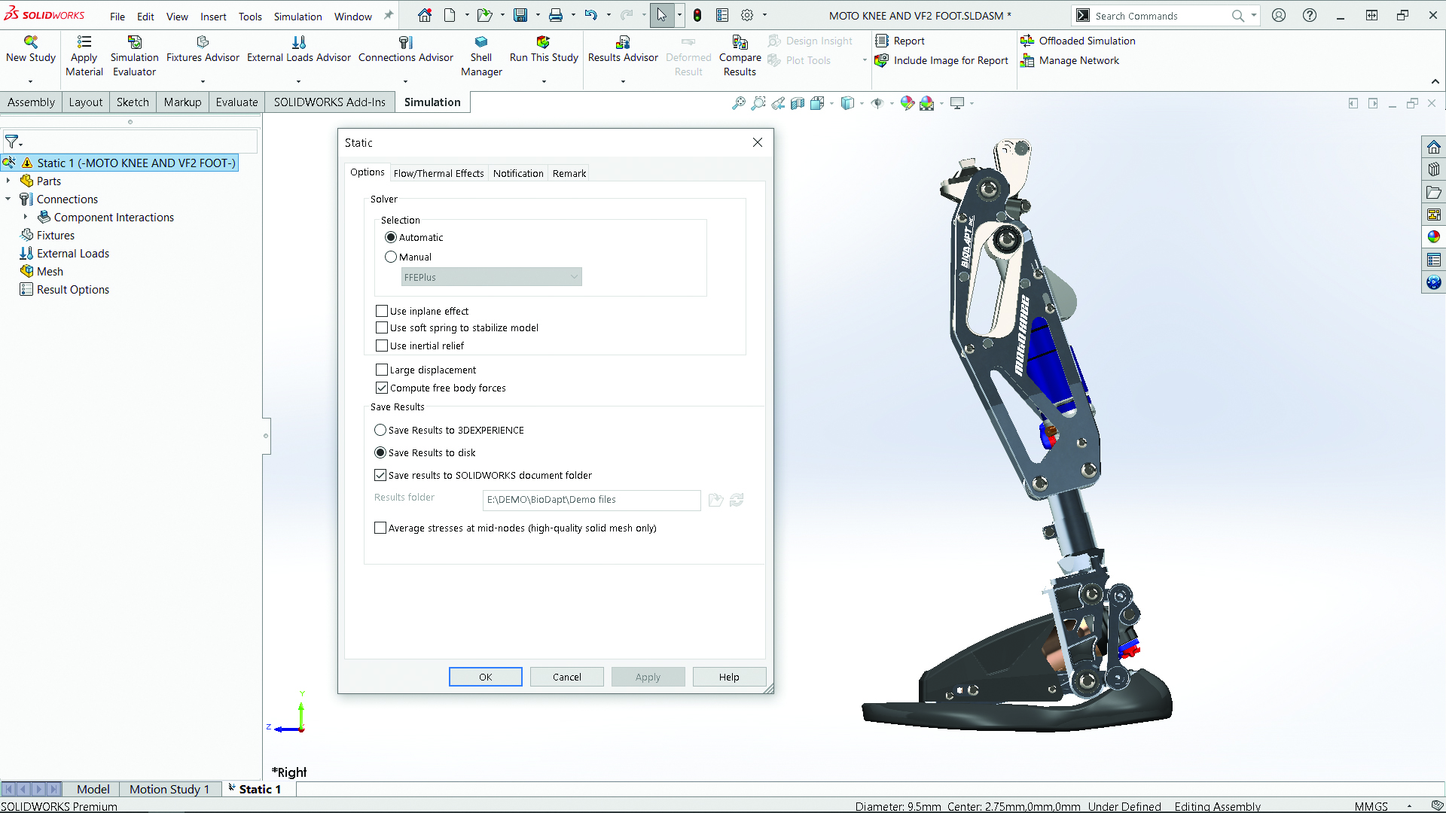The height and width of the screenshot is (813, 1446).
Task: Open the Appearances task pane icon
Action: pos(1434,237)
